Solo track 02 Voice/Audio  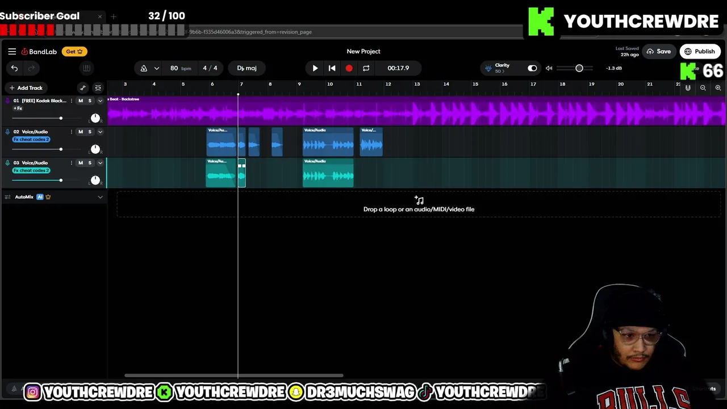click(x=90, y=132)
